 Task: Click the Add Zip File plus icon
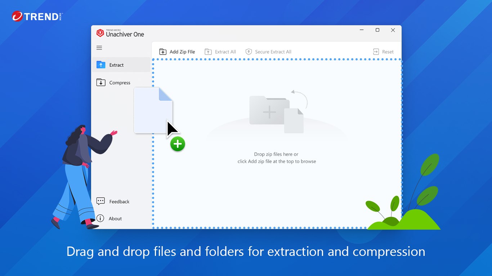point(163,52)
